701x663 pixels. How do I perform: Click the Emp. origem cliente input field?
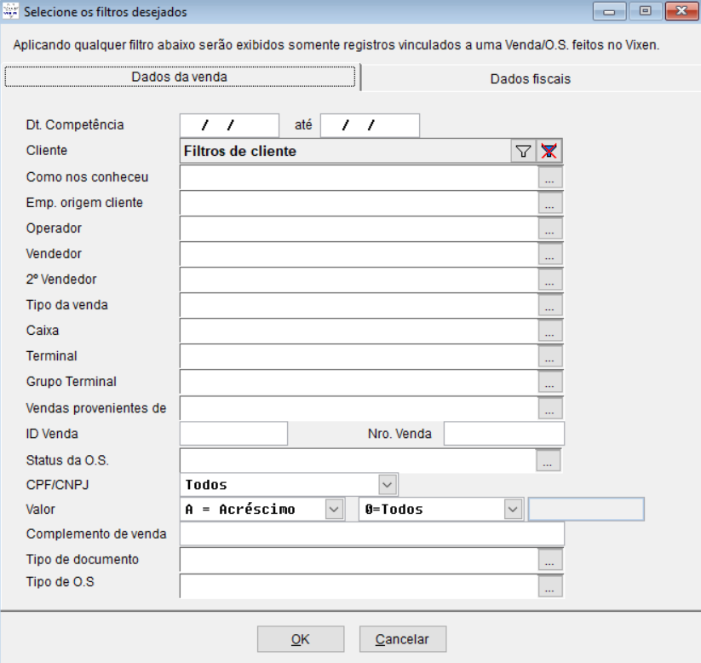(359, 203)
